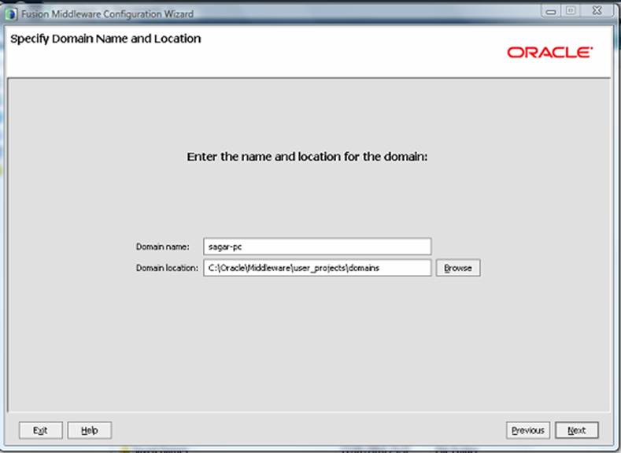Go back with the Previous button
Viewport: 621px width, 453px height.
527,430
